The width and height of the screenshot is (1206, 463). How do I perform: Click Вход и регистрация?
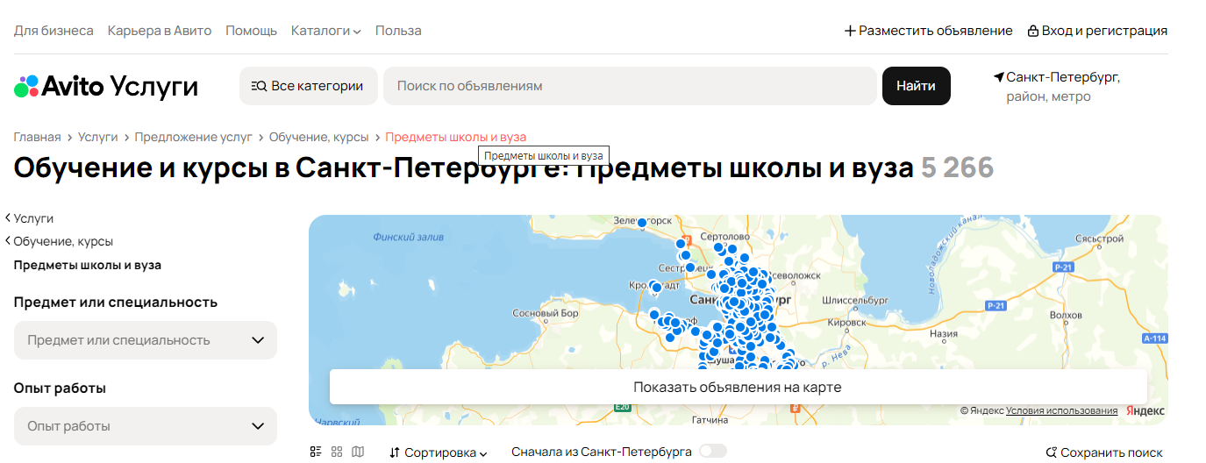pos(1097,31)
